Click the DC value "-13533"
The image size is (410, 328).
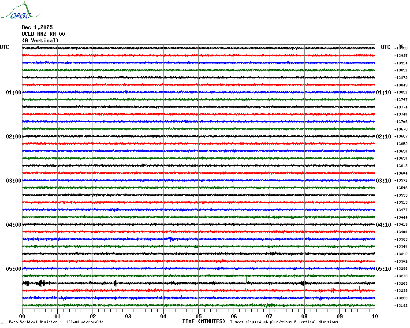[401, 195]
